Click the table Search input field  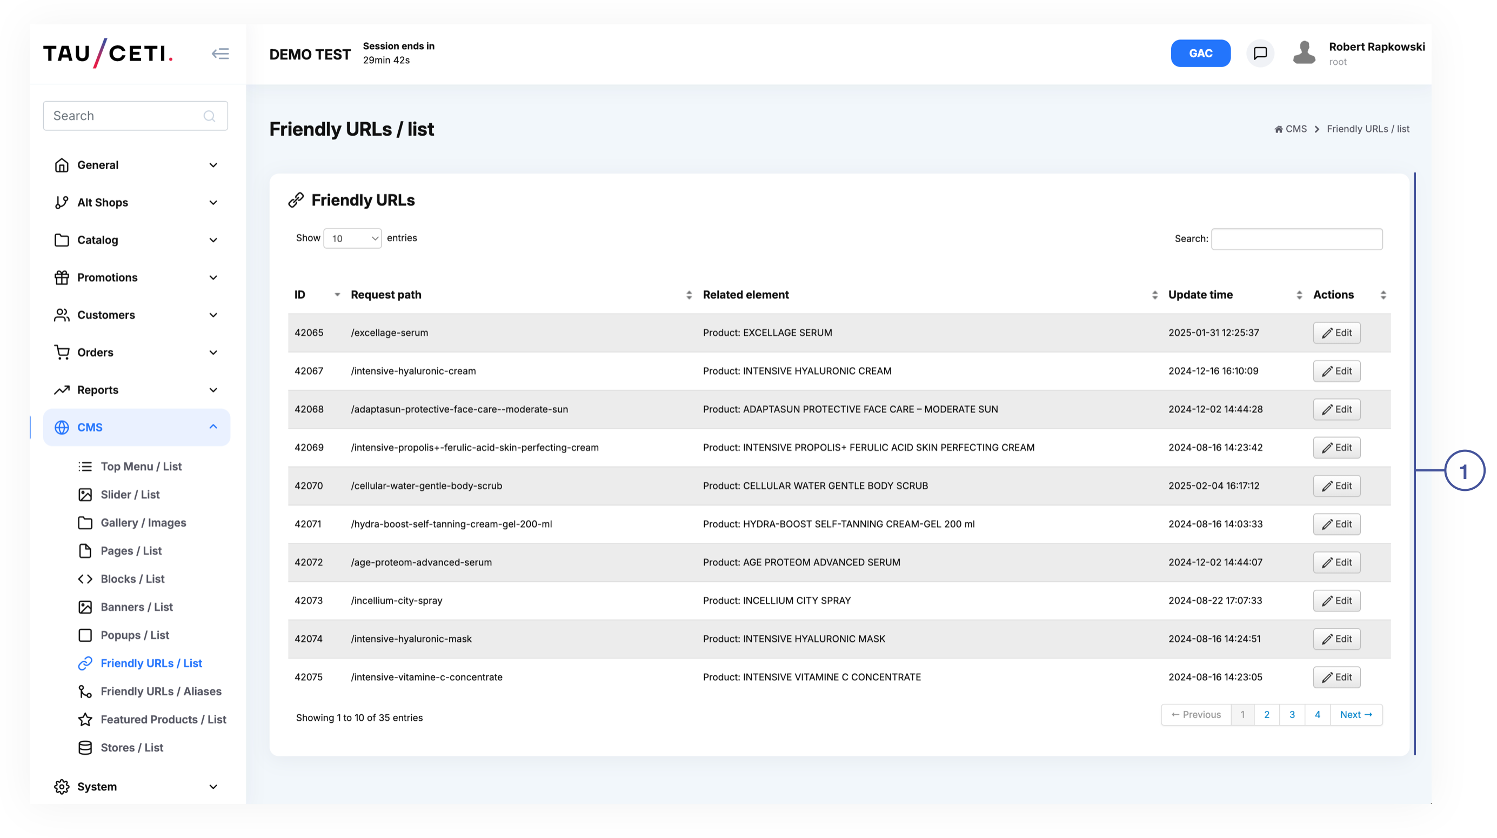(1296, 239)
